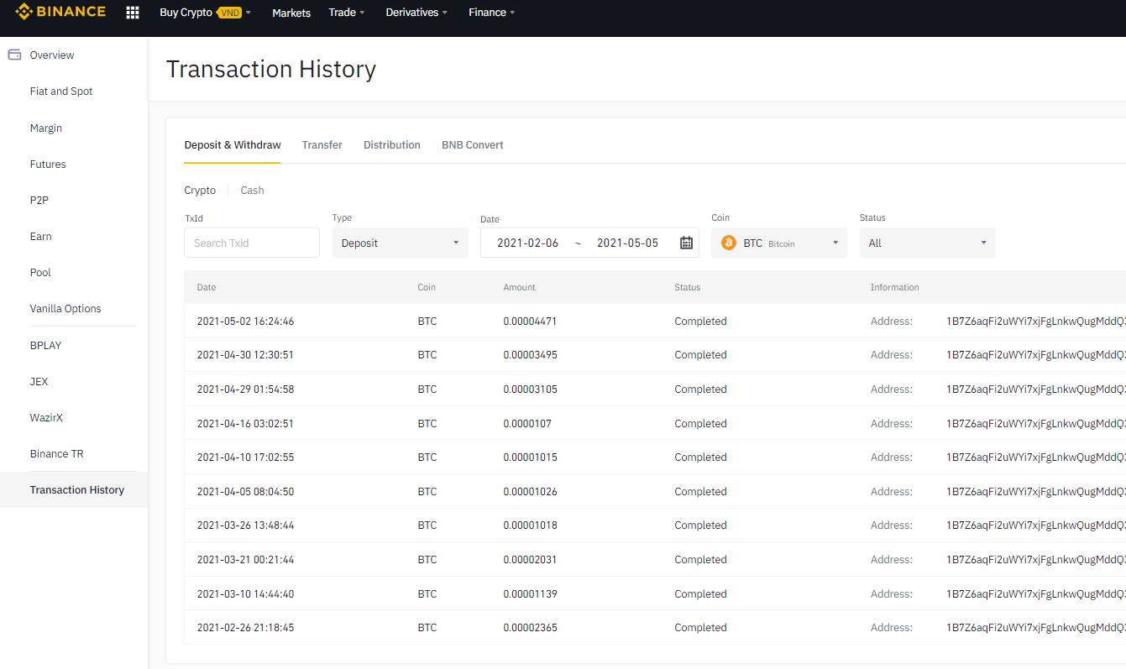Click the amount 0.00004471
The height and width of the screenshot is (669, 1126).
tap(531, 321)
